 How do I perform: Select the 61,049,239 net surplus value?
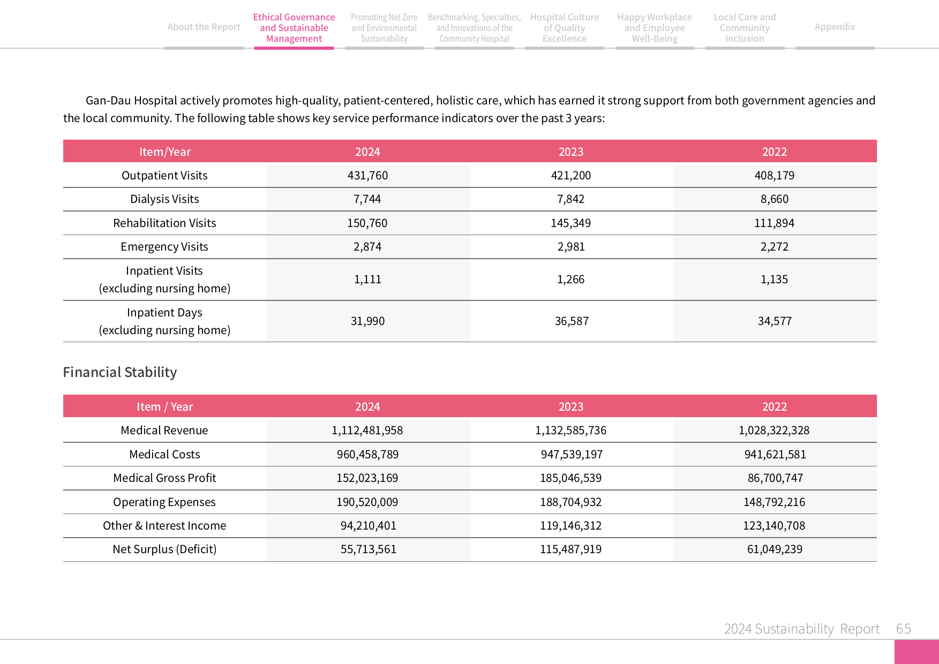[775, 549]
